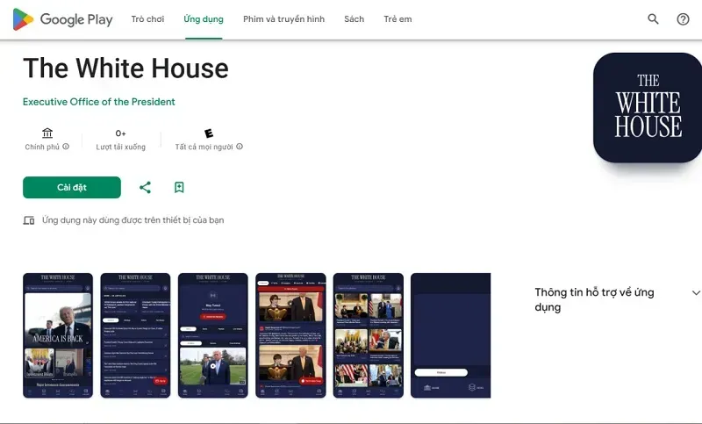Screen dimensions: 702x424
Task: Open search with the magnifier icon
Action: click(653, 19)
